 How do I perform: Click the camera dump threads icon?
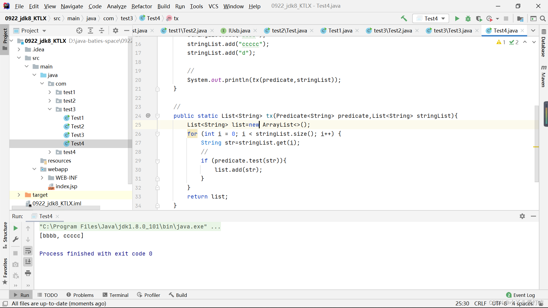[x=16, y=265]
